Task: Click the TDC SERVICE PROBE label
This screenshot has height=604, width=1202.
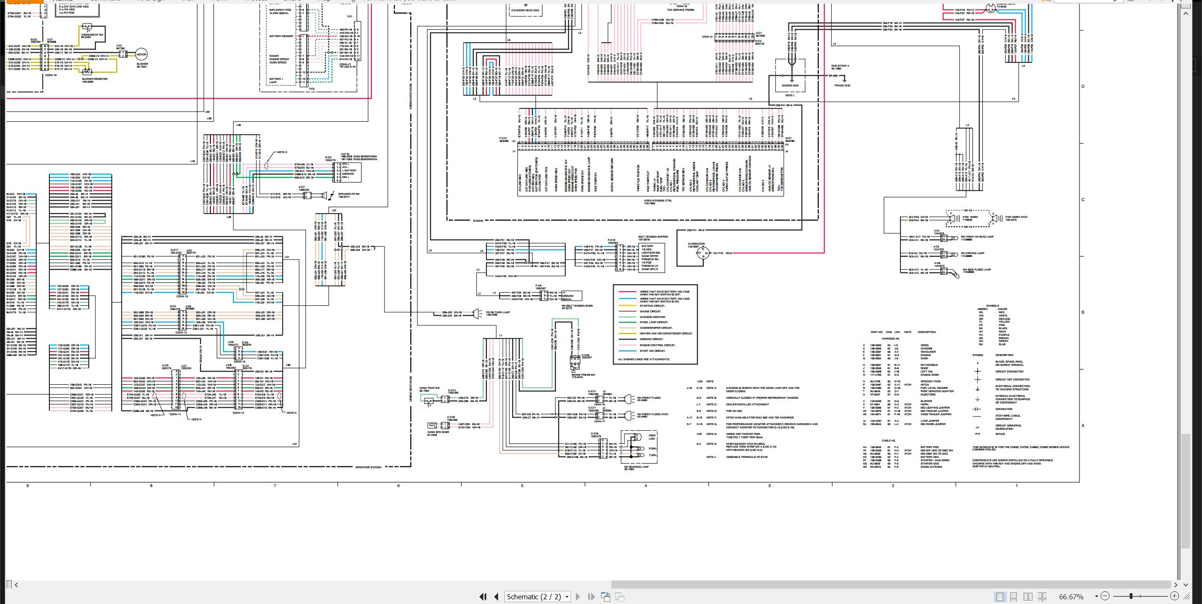Action: pyautogui.click(x=680, y=10)
